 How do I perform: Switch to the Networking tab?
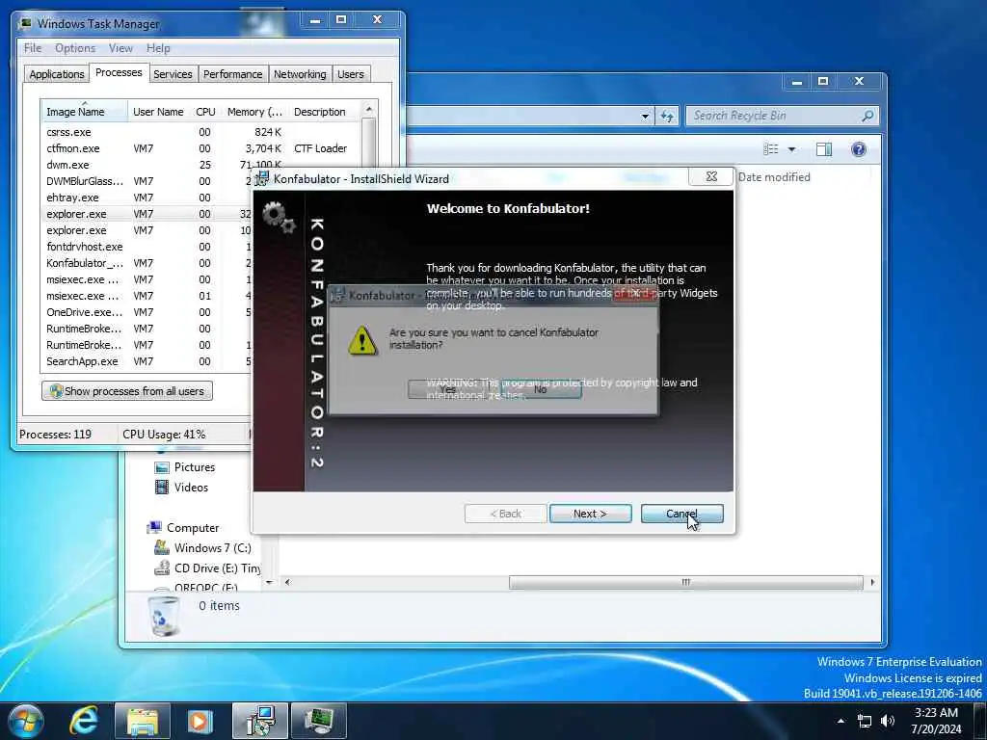(300, 74)
